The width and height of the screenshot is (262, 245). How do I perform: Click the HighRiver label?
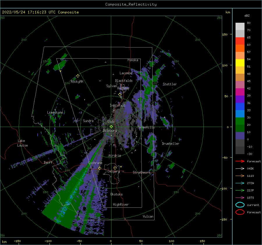pos(121,205)
